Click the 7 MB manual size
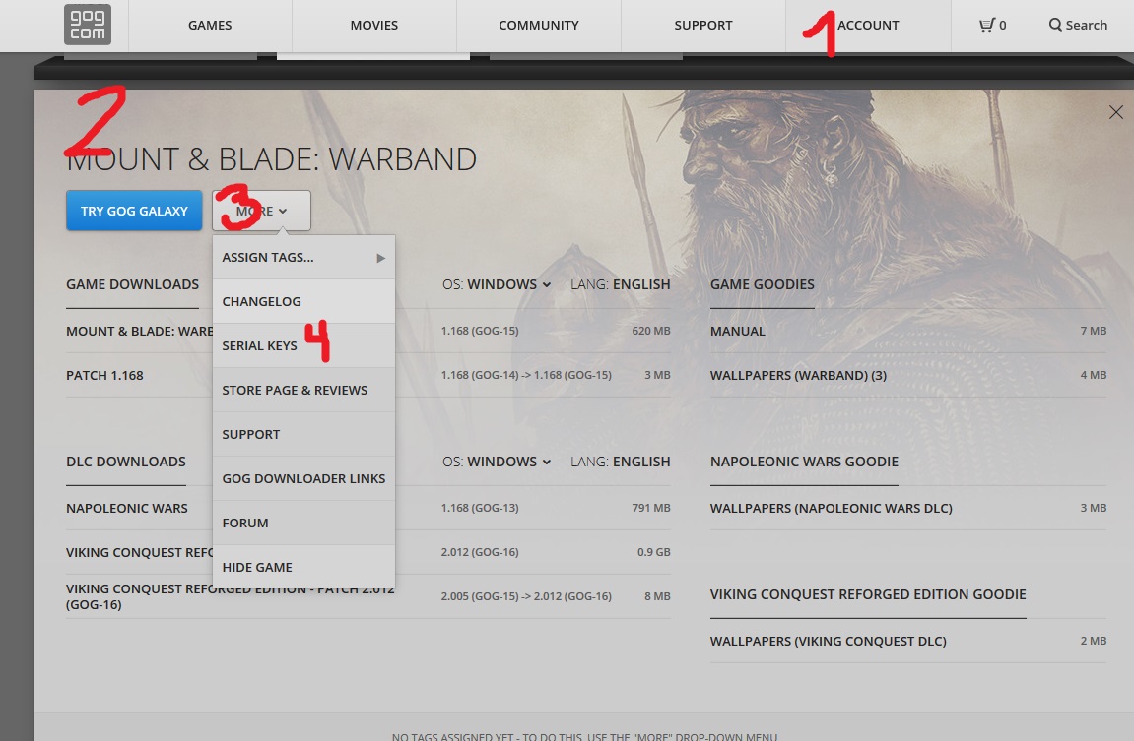Viewport: 1134px width, 741px height. tap(1094, 331)
